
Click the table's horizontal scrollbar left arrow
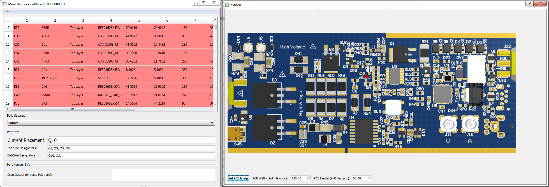coord(7,109)
